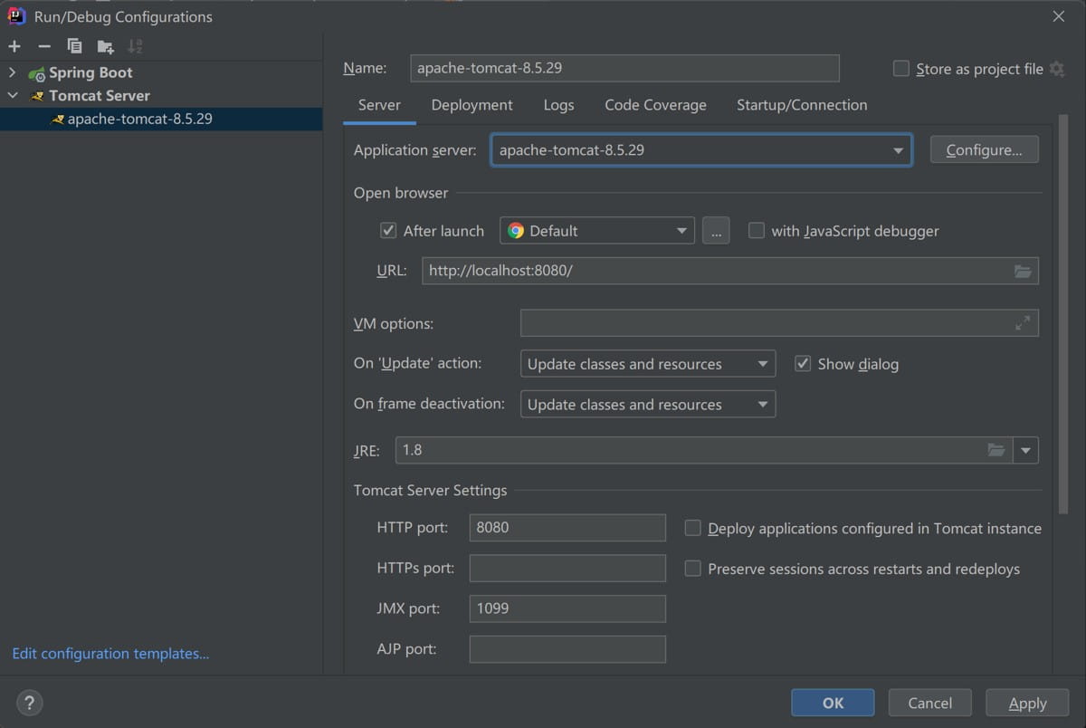Screen dimensions: 1086x728
Task: Uncheck the After launch checkbox
Action: tap(389, 231)
